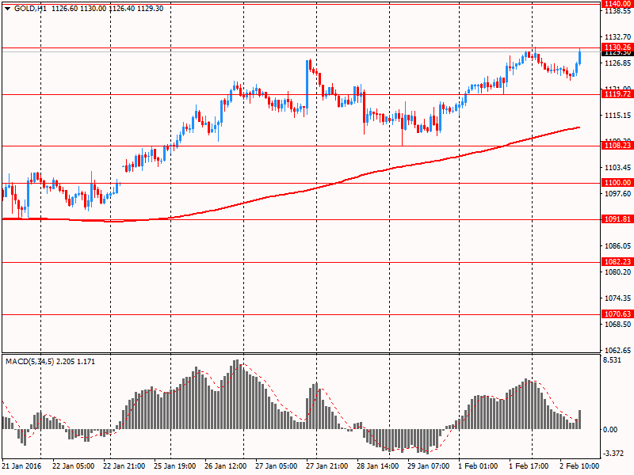Click the 22 Jan 21:00 time axis label
634x475 pixels.
(124, 466)
